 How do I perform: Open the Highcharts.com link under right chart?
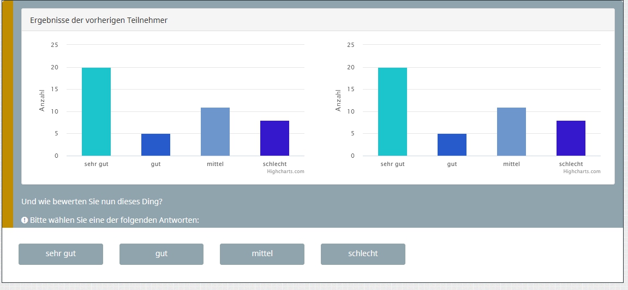click(582, 171)
